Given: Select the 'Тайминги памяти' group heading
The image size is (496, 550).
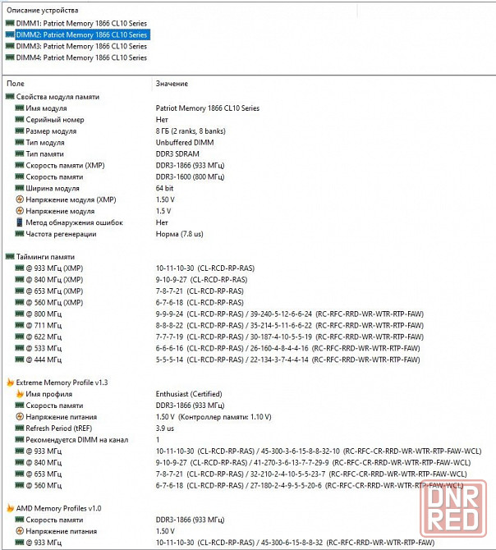Looking at the screenshot, I should click(x=45, y=257).
